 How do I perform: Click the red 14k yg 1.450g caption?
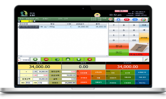pyautogui.click(x=139, y=54)
